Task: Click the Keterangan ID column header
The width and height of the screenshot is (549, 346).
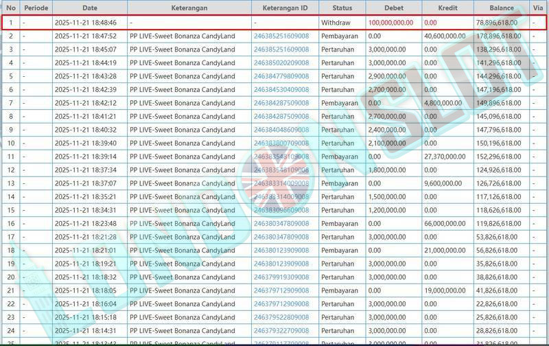Action: coord(284,8)
